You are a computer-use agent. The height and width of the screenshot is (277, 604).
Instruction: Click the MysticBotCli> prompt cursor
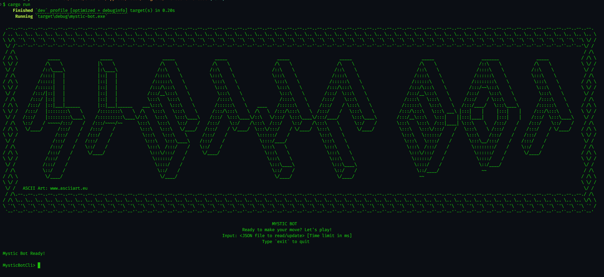[39, 265]
